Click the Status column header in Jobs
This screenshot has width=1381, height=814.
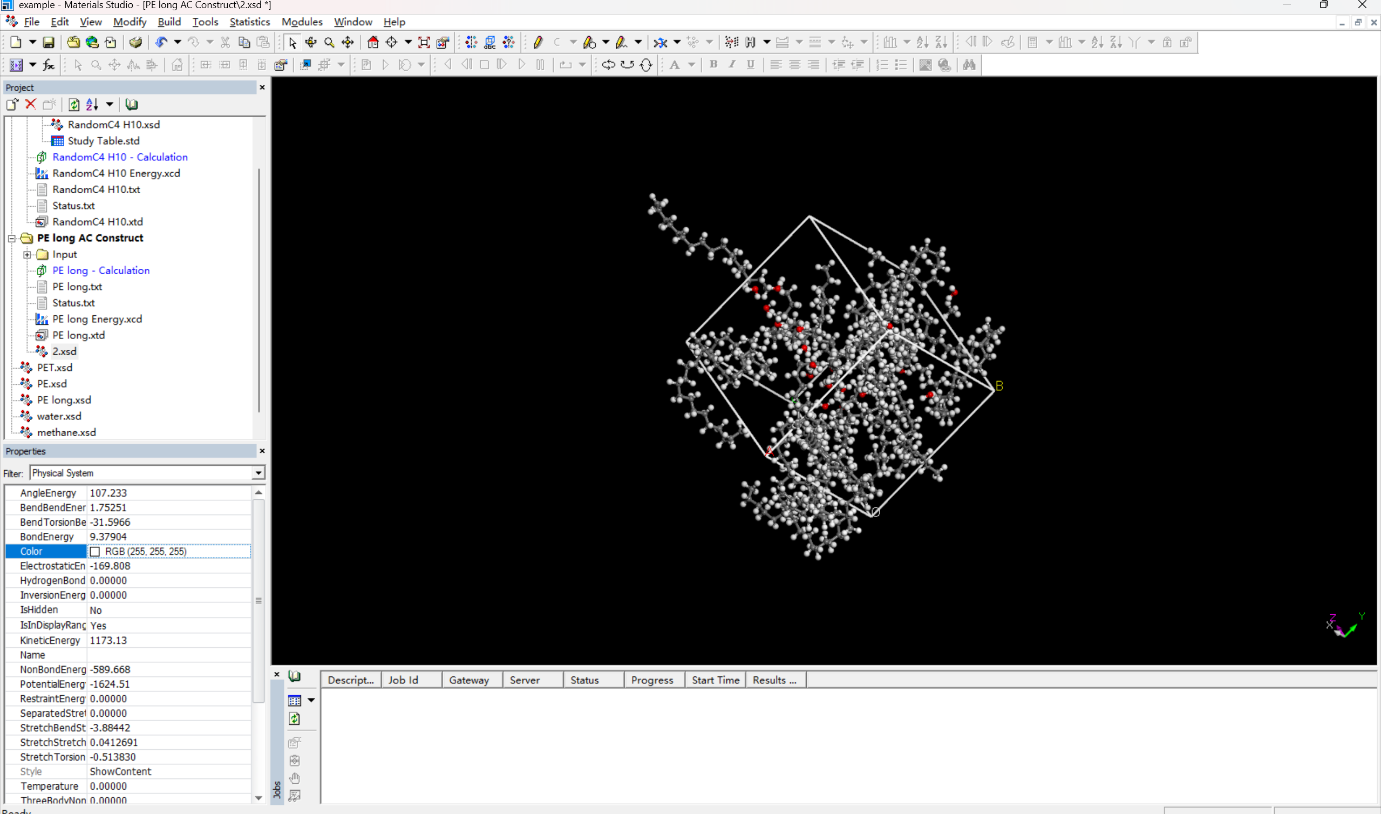[584, 680]
